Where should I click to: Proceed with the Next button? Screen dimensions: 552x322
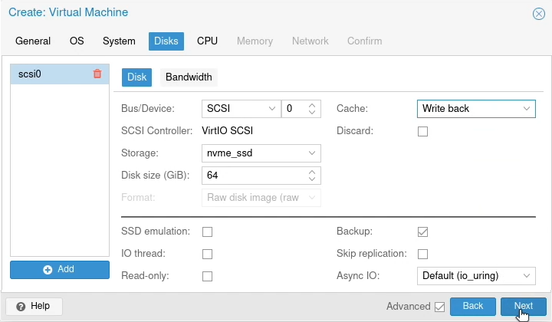point(523,306)
